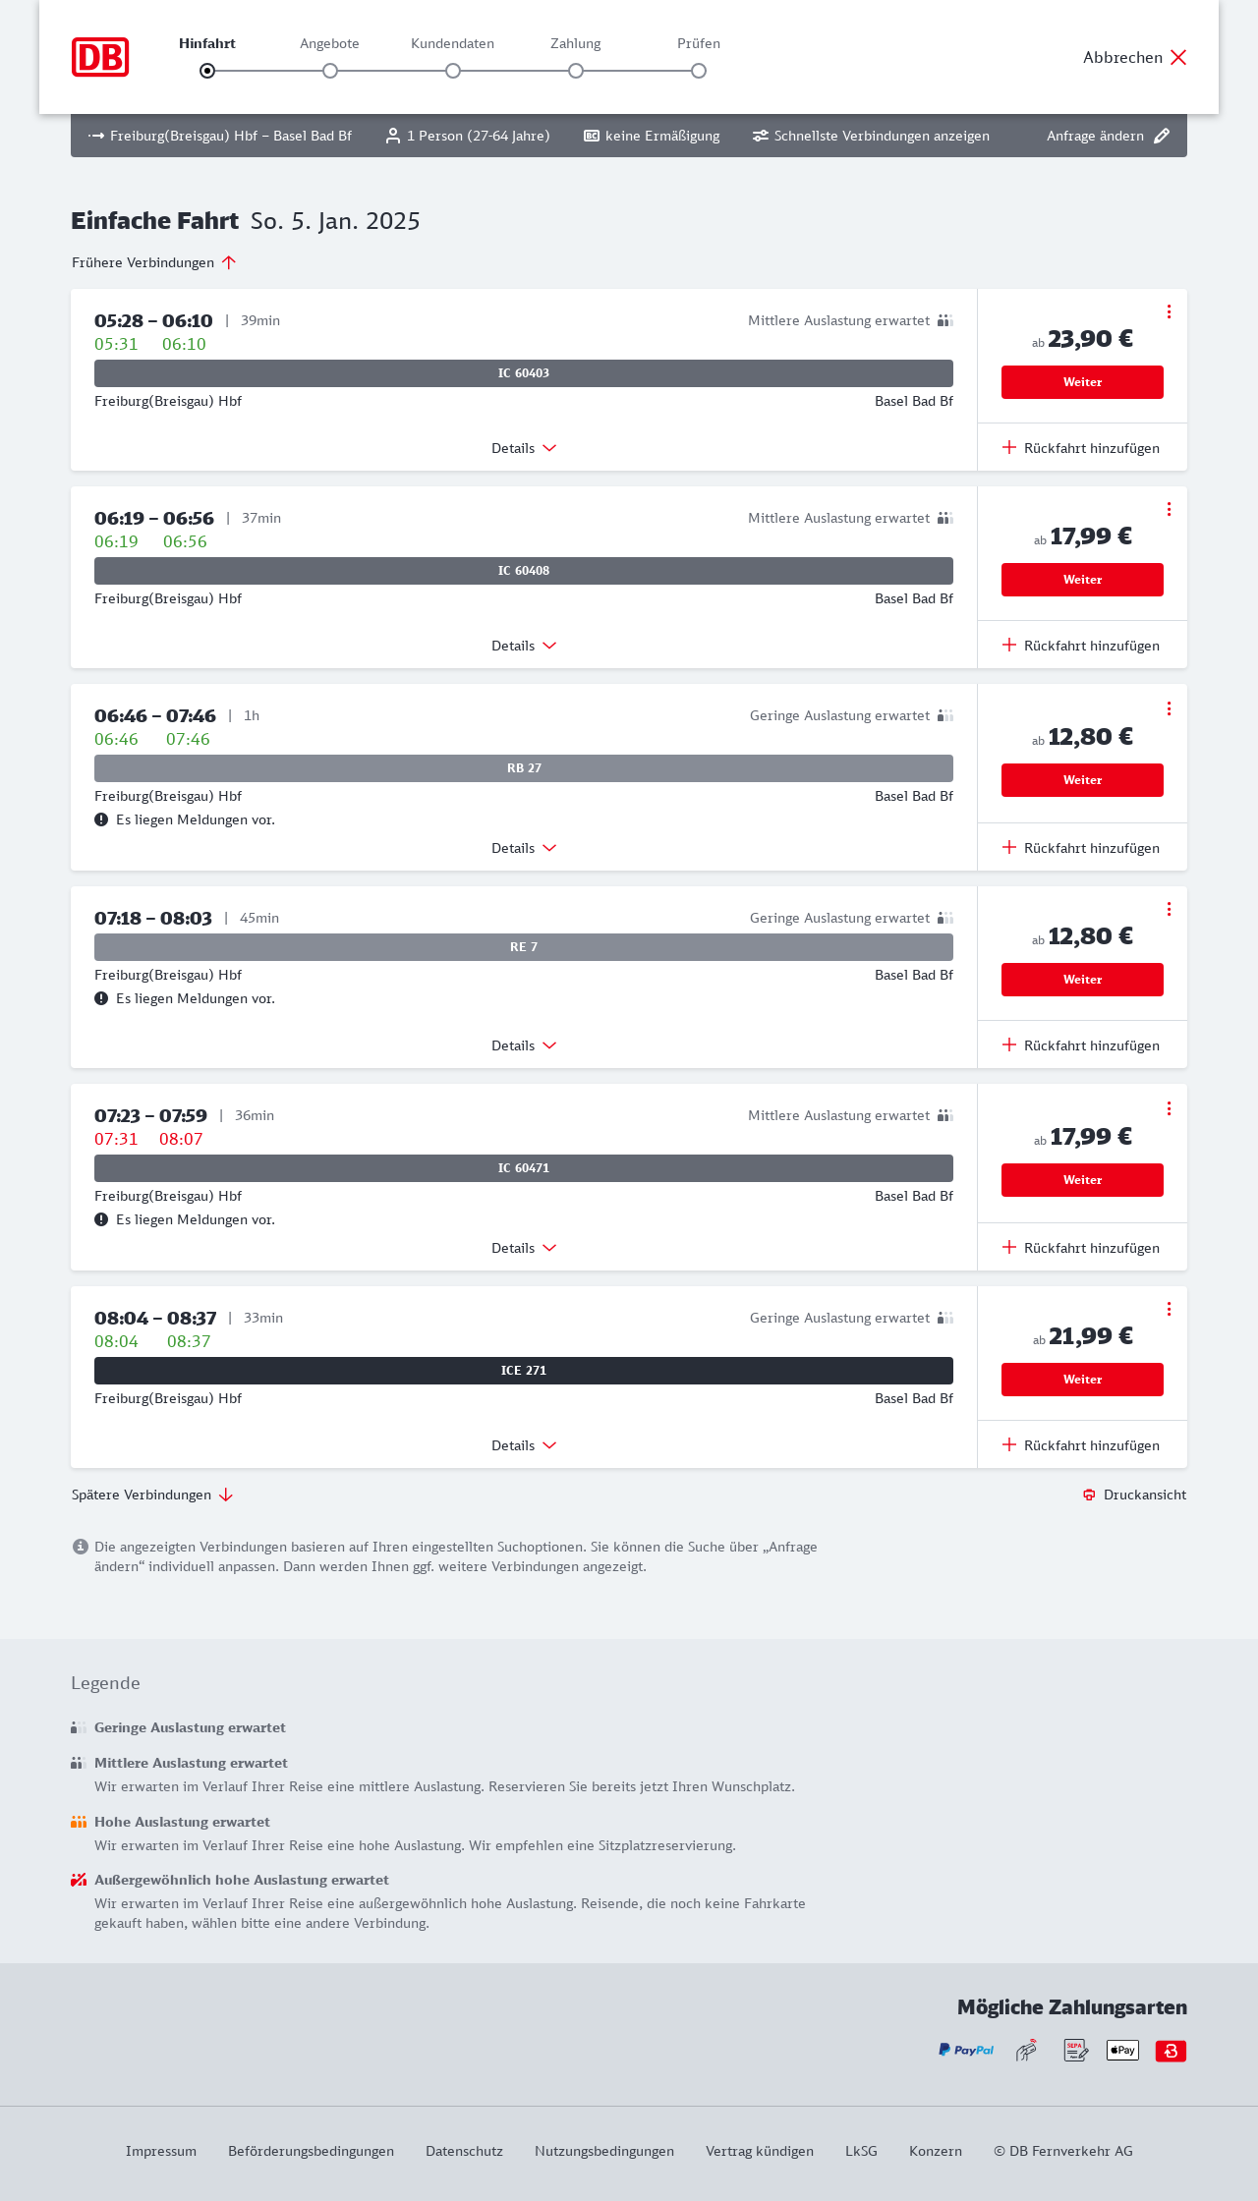1258x2201 pixels.
Task: Click the Apple Pay payment icon
Action: click(1122, 2050)
